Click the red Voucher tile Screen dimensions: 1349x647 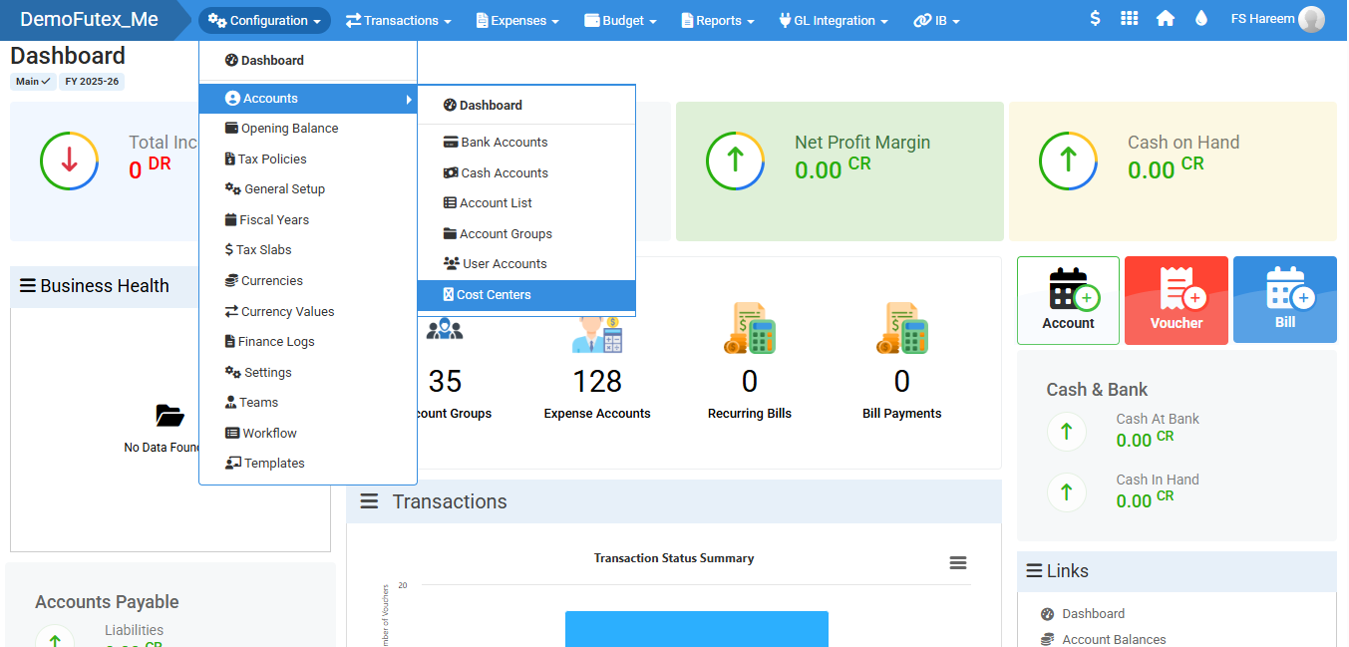(x=1176, y=300)
